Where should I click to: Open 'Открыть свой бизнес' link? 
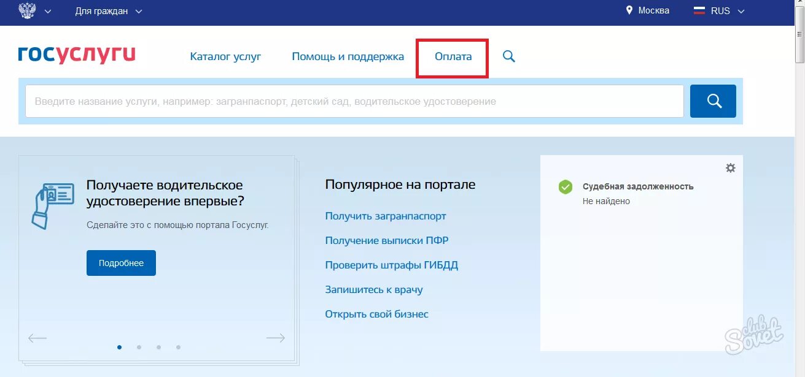(377, 314)
